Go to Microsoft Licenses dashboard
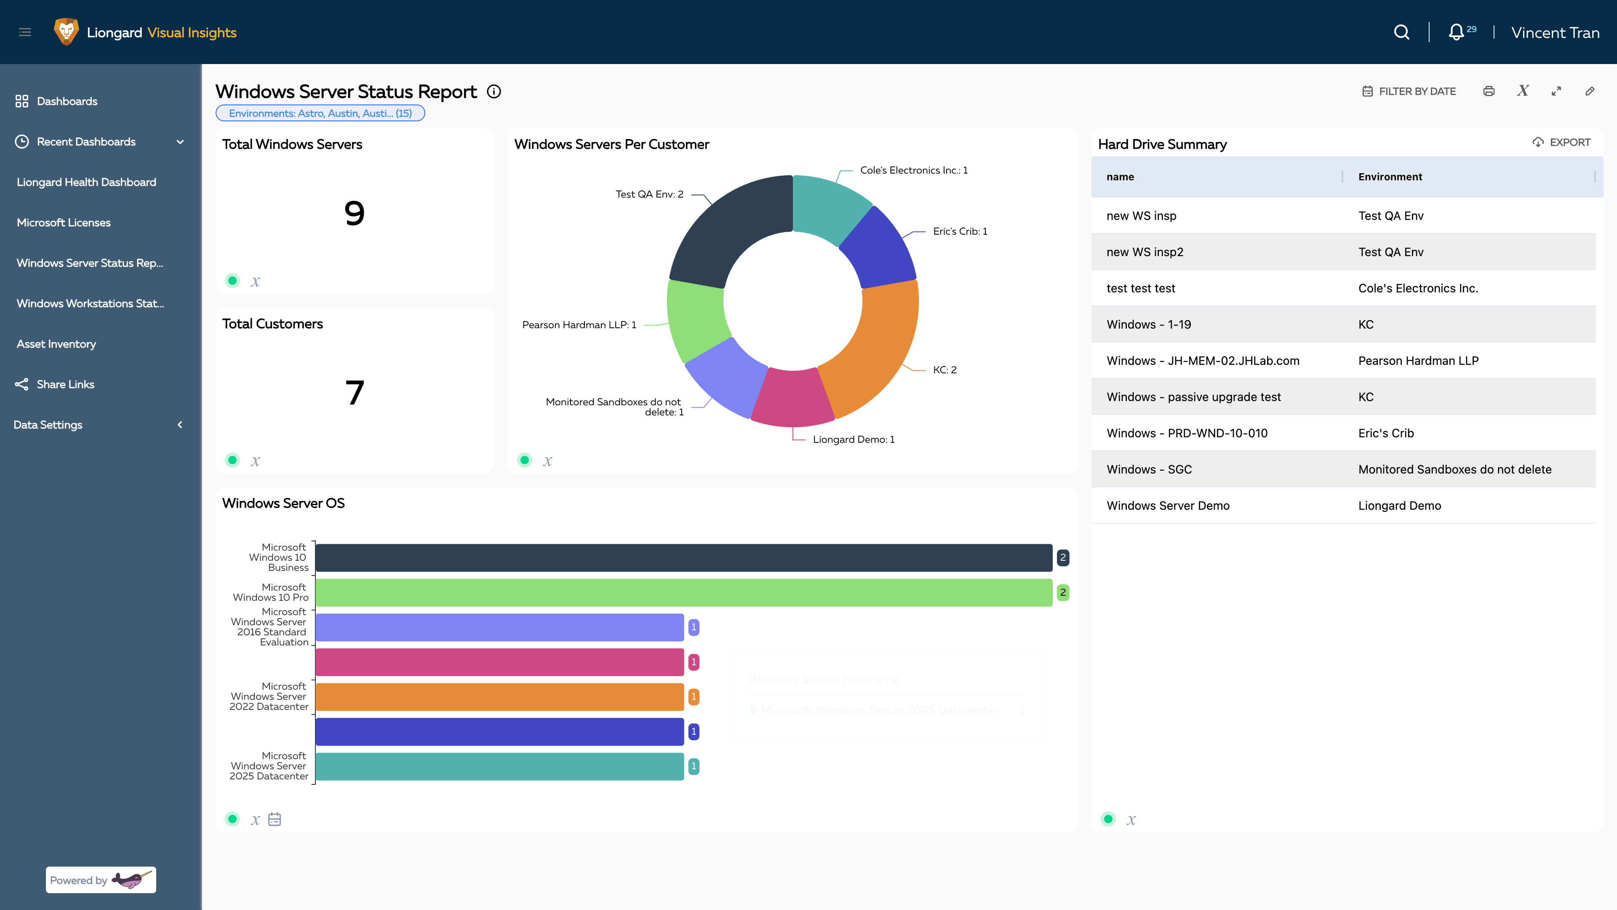Screen dimensions: 1617x910 64,222
